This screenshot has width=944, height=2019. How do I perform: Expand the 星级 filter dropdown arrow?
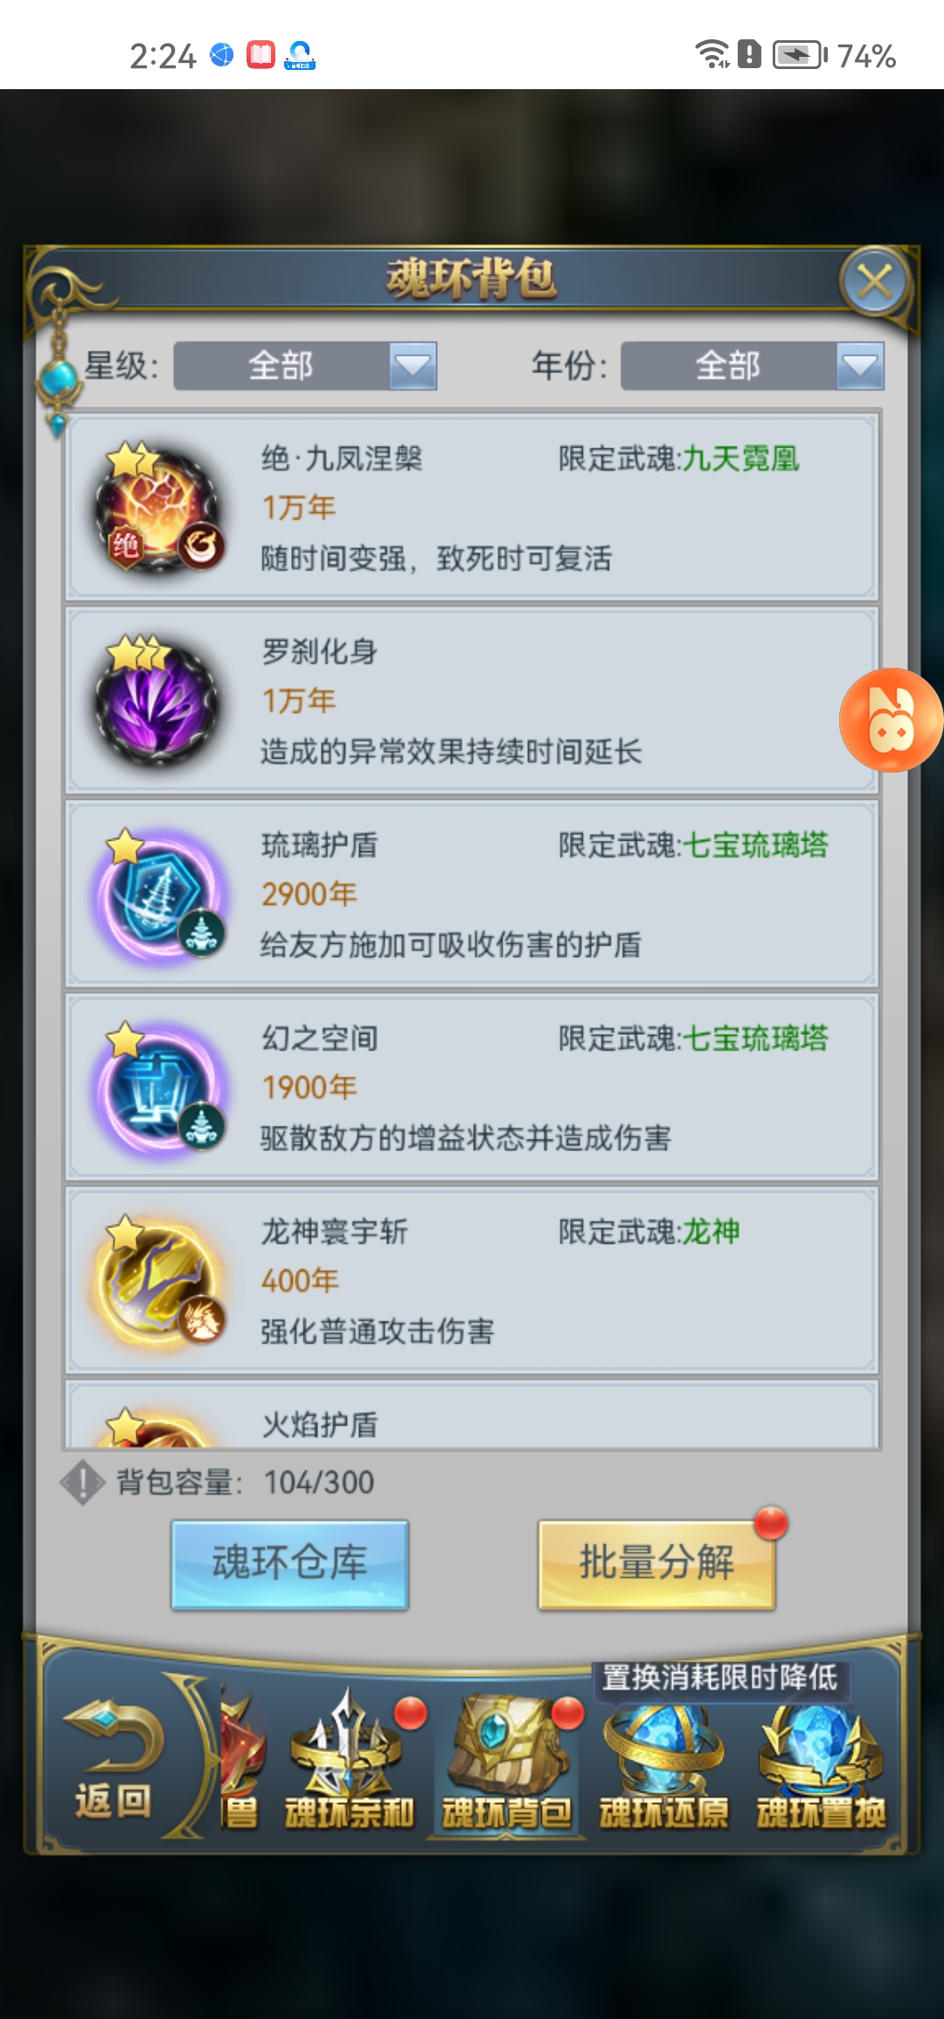point(413,365)
